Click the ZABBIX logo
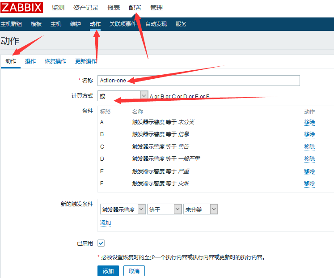The image size is (334, 278). (x=22, y=8)
